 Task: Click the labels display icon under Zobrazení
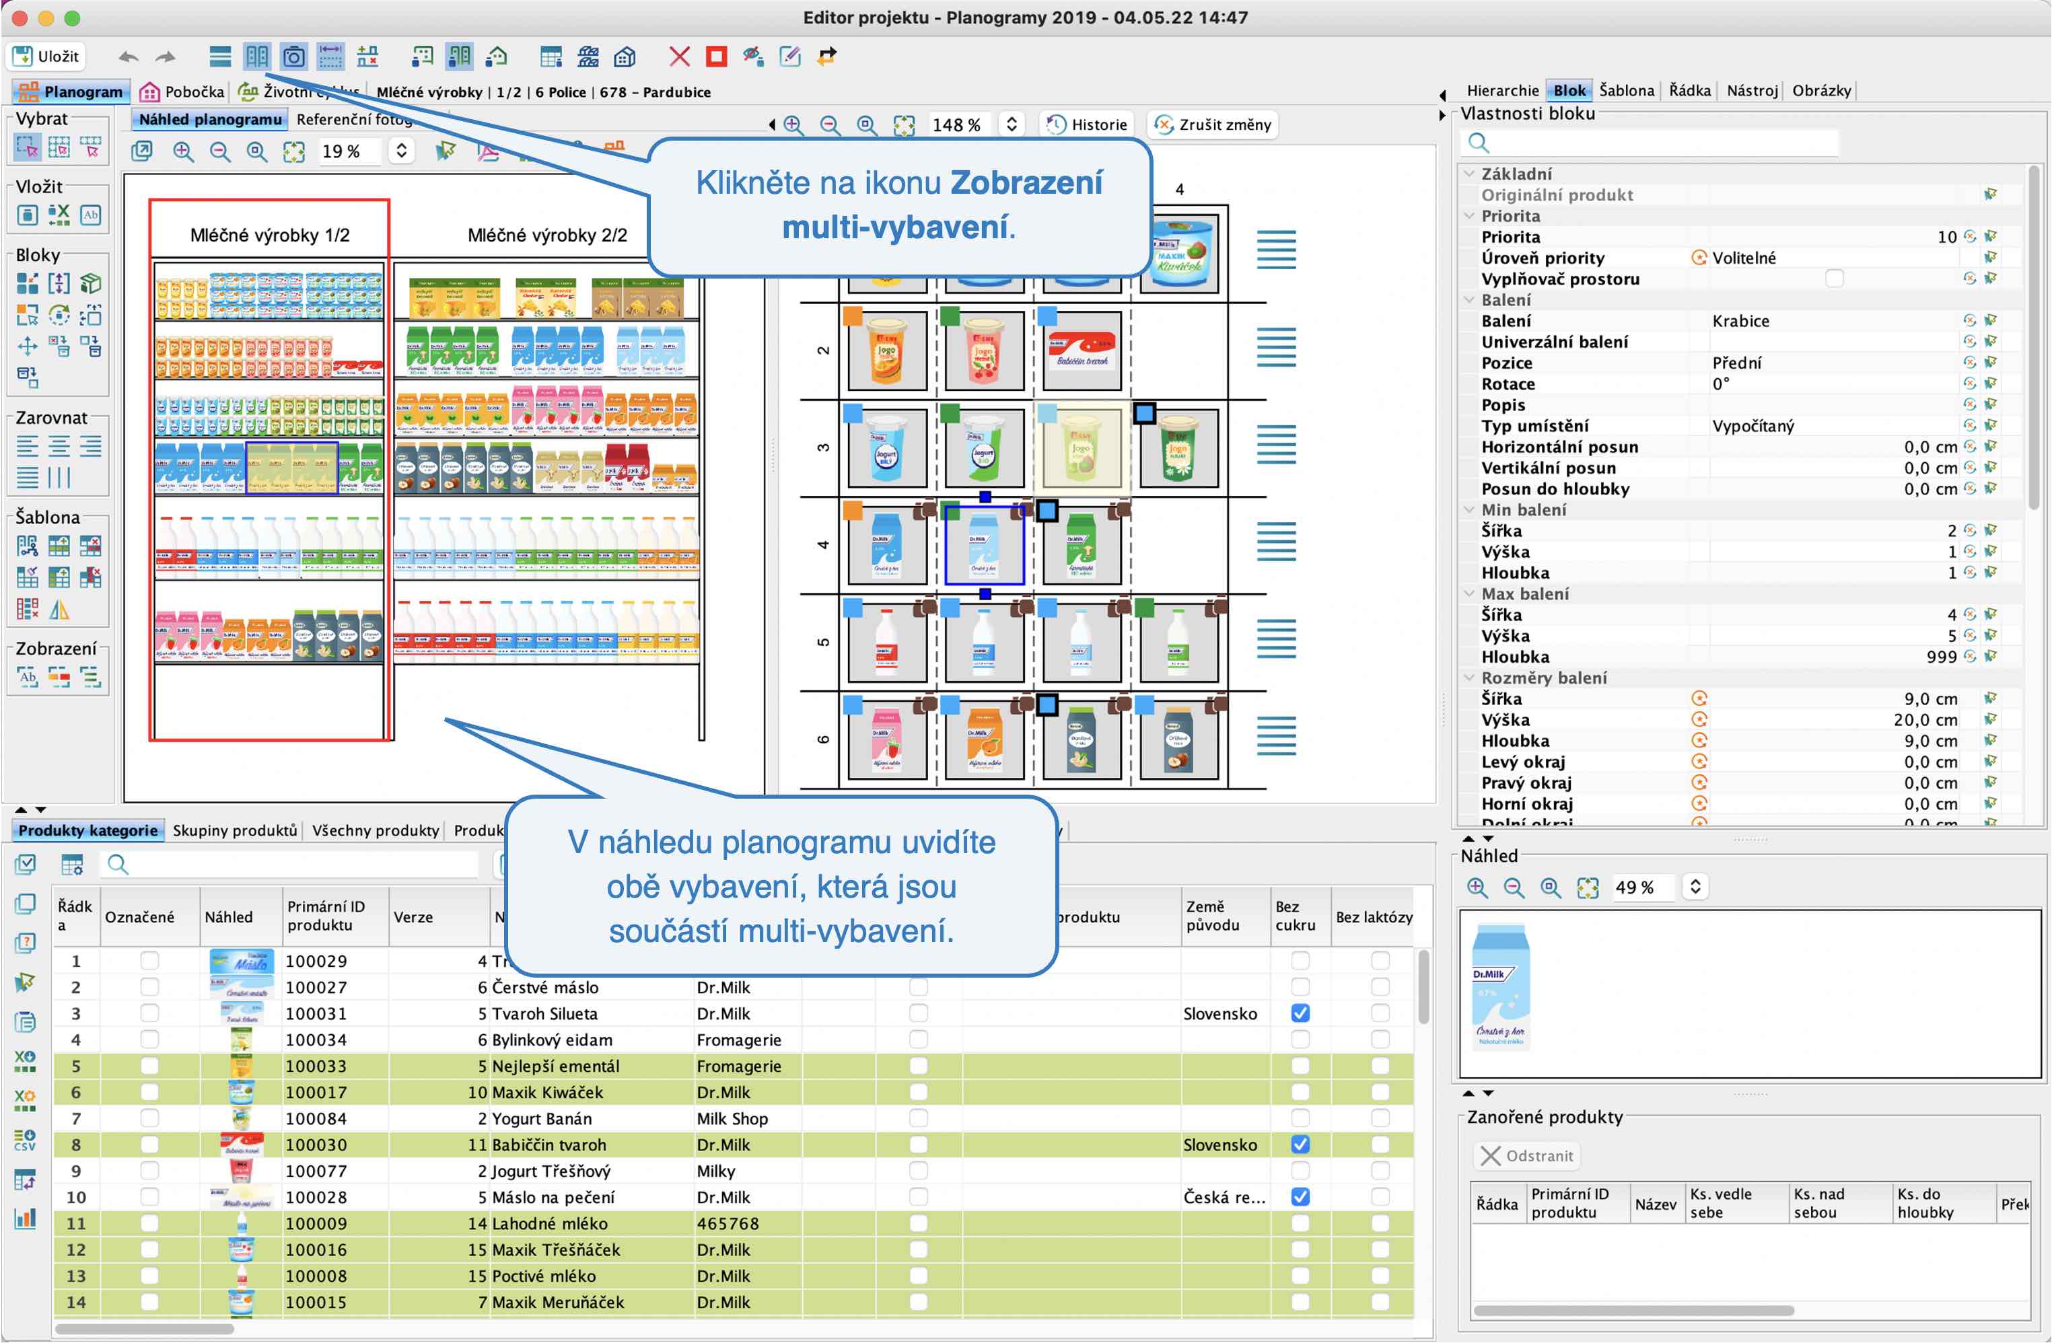click(27, 677)
